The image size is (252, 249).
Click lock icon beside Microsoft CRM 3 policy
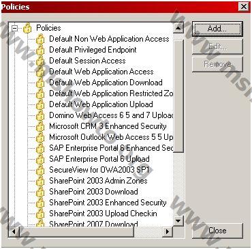click(x=40, y=126)
